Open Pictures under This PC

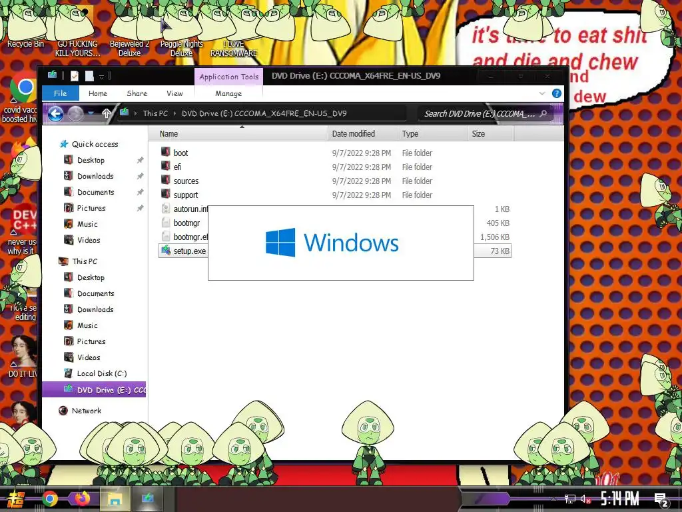point(91,341)
